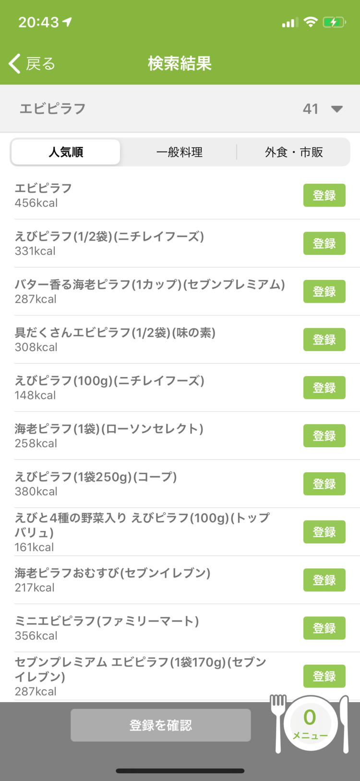Tap the knife icon beside the plate
This screenshot has height=781, width=360.
(344, 723)
